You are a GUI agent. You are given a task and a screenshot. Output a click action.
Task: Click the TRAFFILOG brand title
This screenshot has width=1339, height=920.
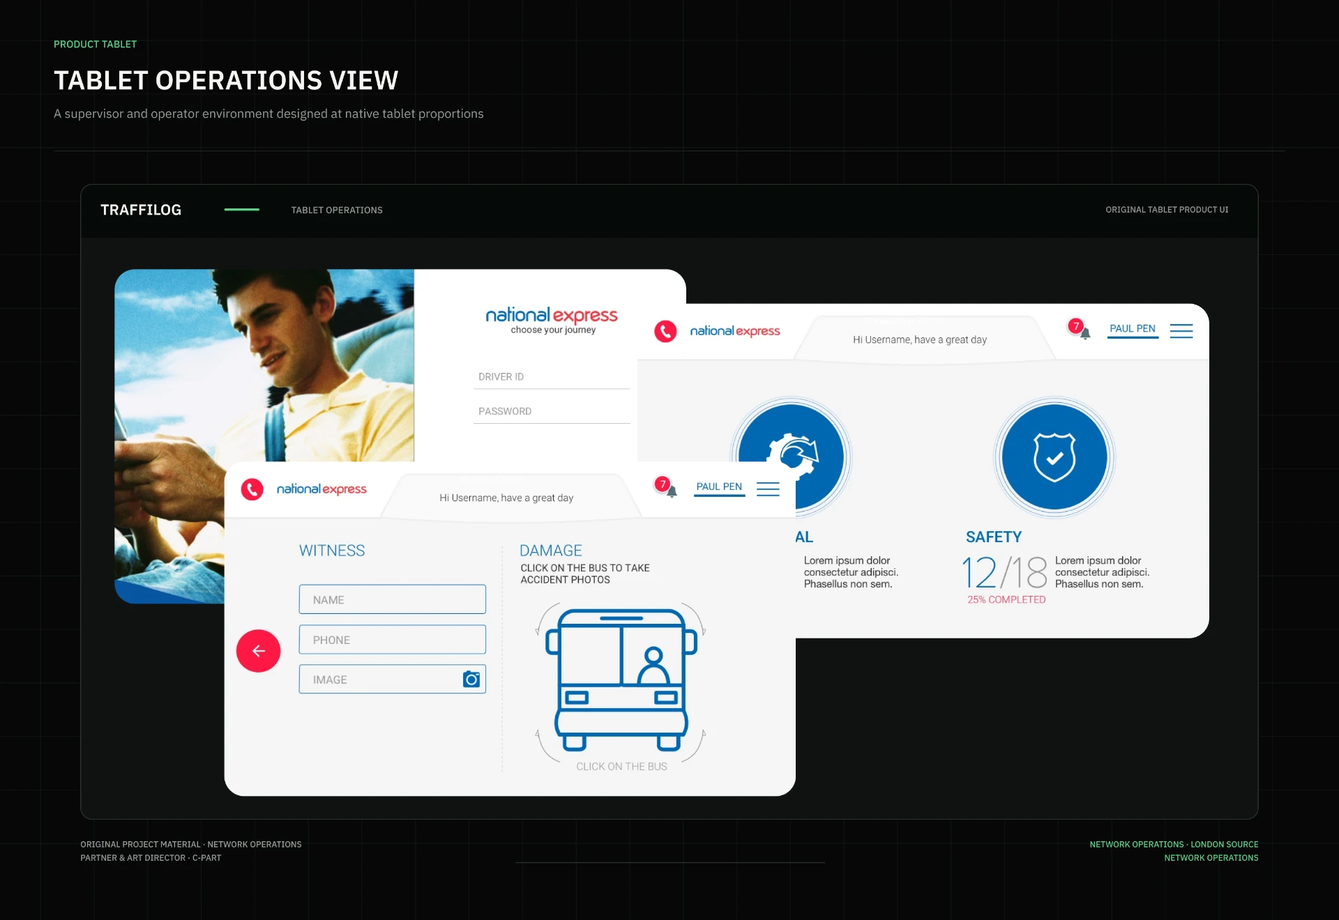tap(141, 210)
